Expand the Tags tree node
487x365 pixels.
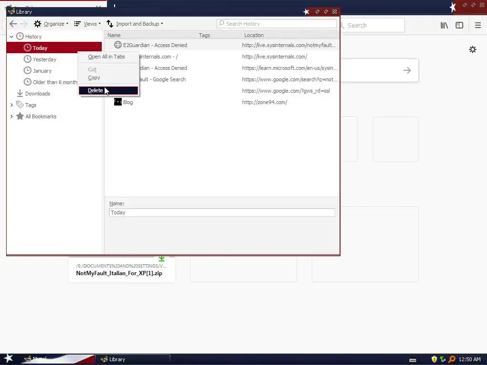coord(11,105)
